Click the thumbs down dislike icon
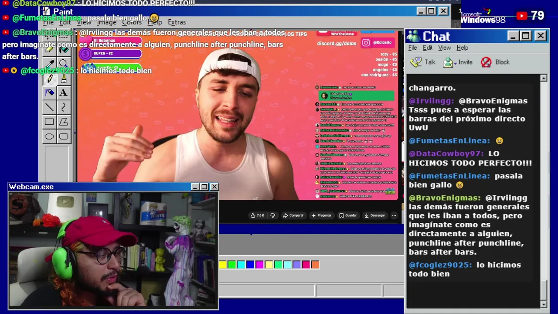This screenshot has height=314, width=558. (273, 215)
